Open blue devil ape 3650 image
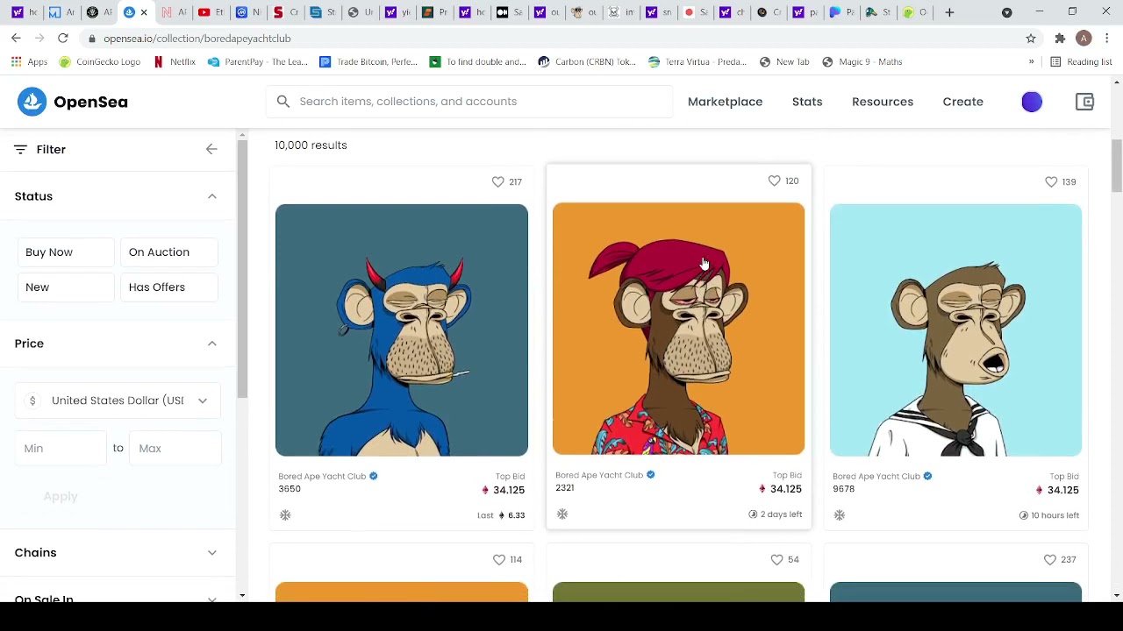This screenshot has height=631, width=1123. [402, 330]
